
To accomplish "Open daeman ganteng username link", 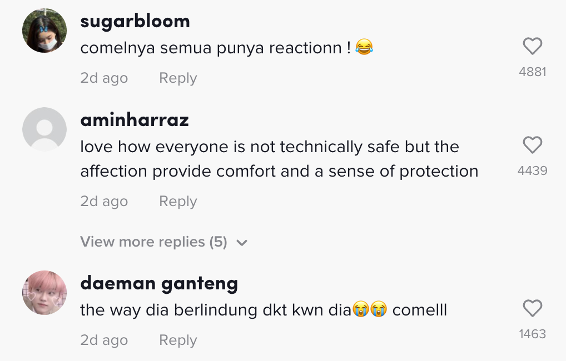I will point(159,283).
